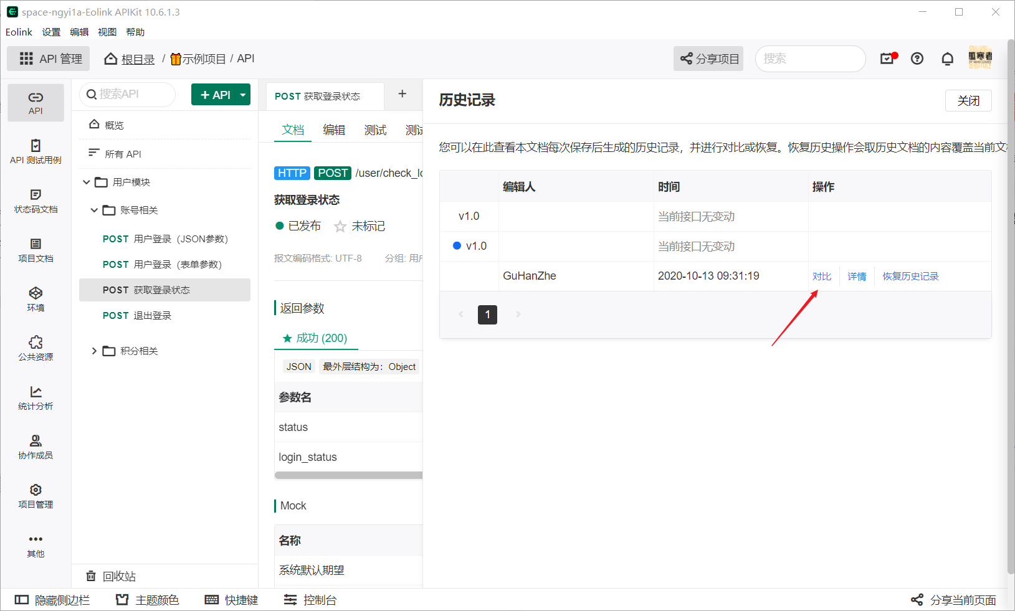Click the 对比 link in history
The image size is (1015, 611).
click(822, 276)
